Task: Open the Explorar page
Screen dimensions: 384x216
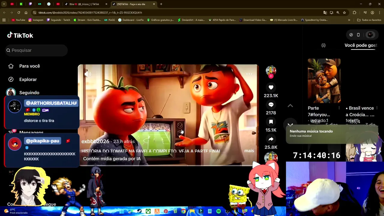Action: (28, 79)
